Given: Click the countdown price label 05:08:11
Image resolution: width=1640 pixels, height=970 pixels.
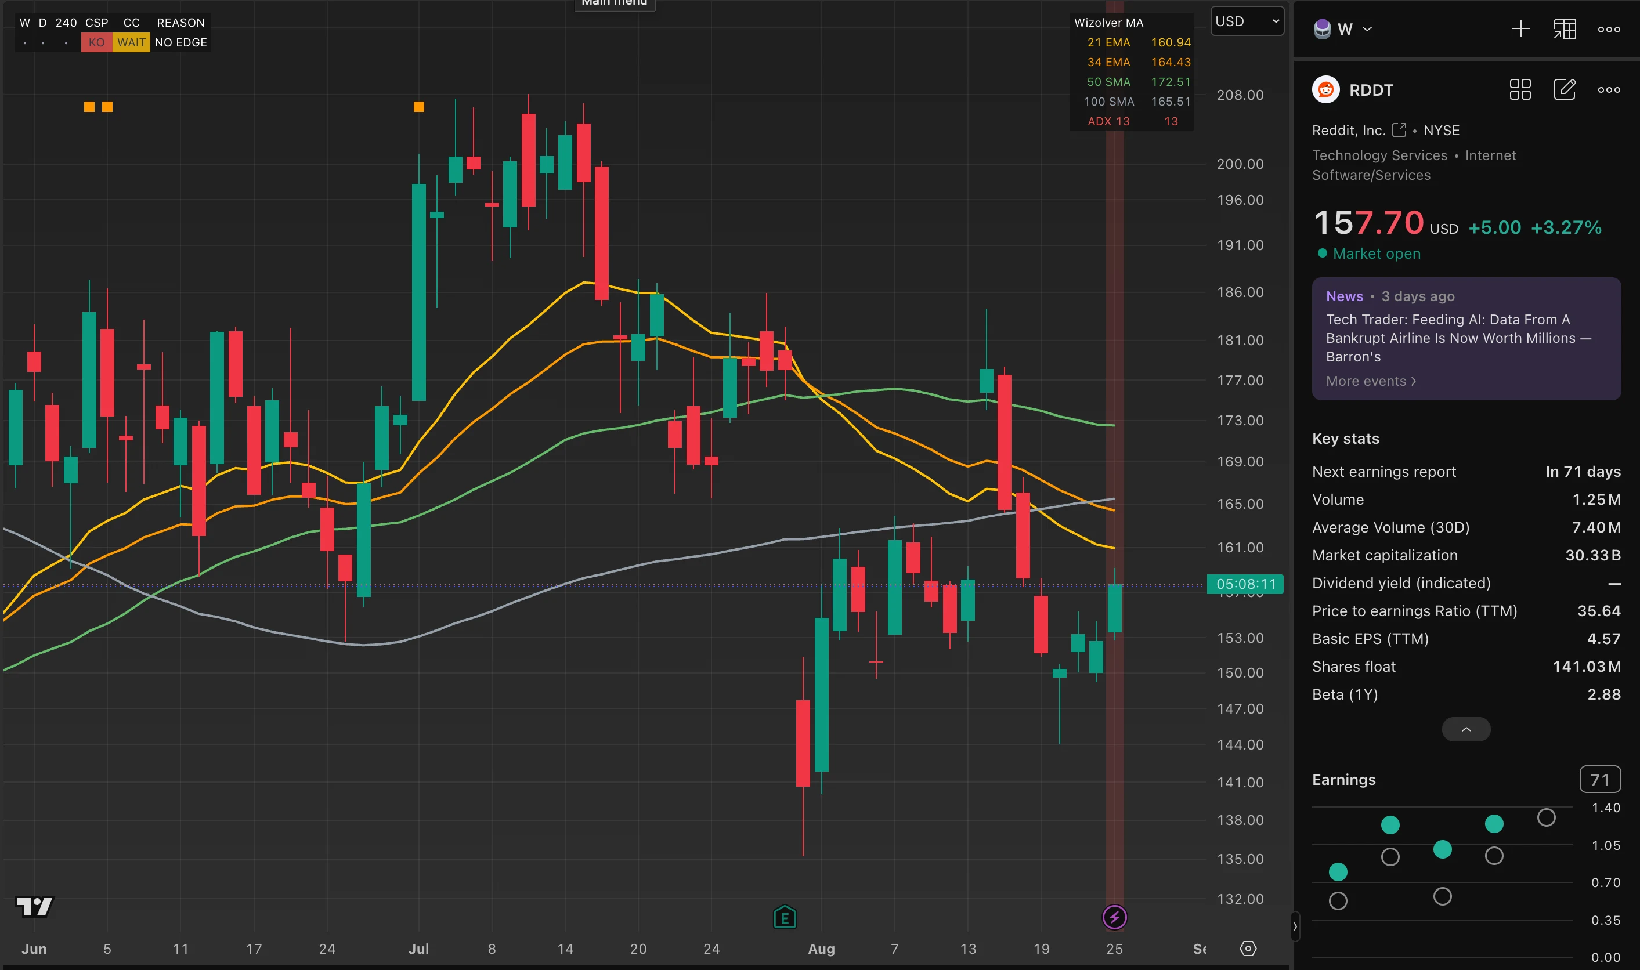Looking at the screenshot, I should tap(1245, 584).
